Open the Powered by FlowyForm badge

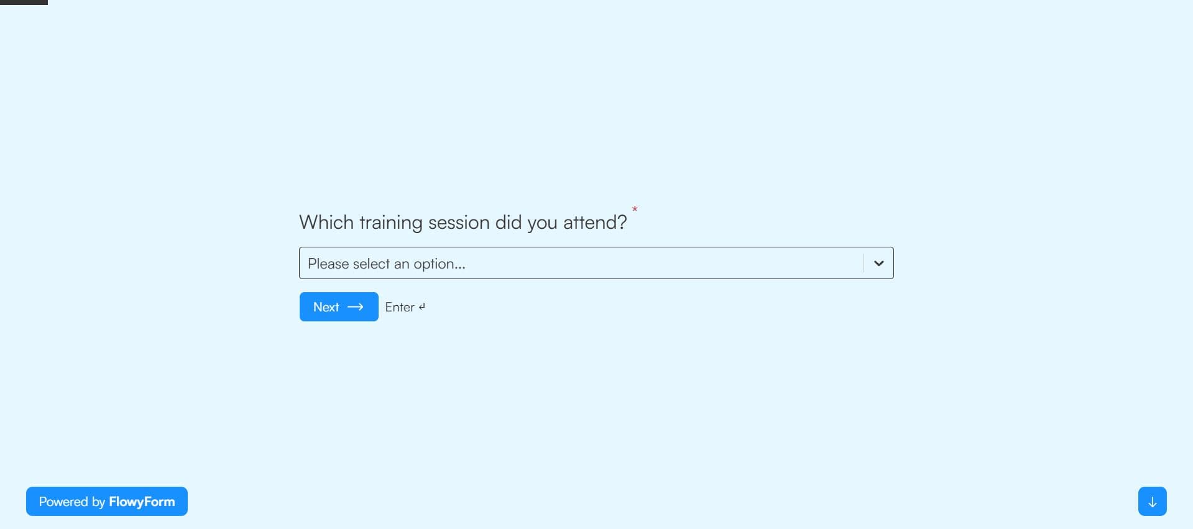point(107,501)
